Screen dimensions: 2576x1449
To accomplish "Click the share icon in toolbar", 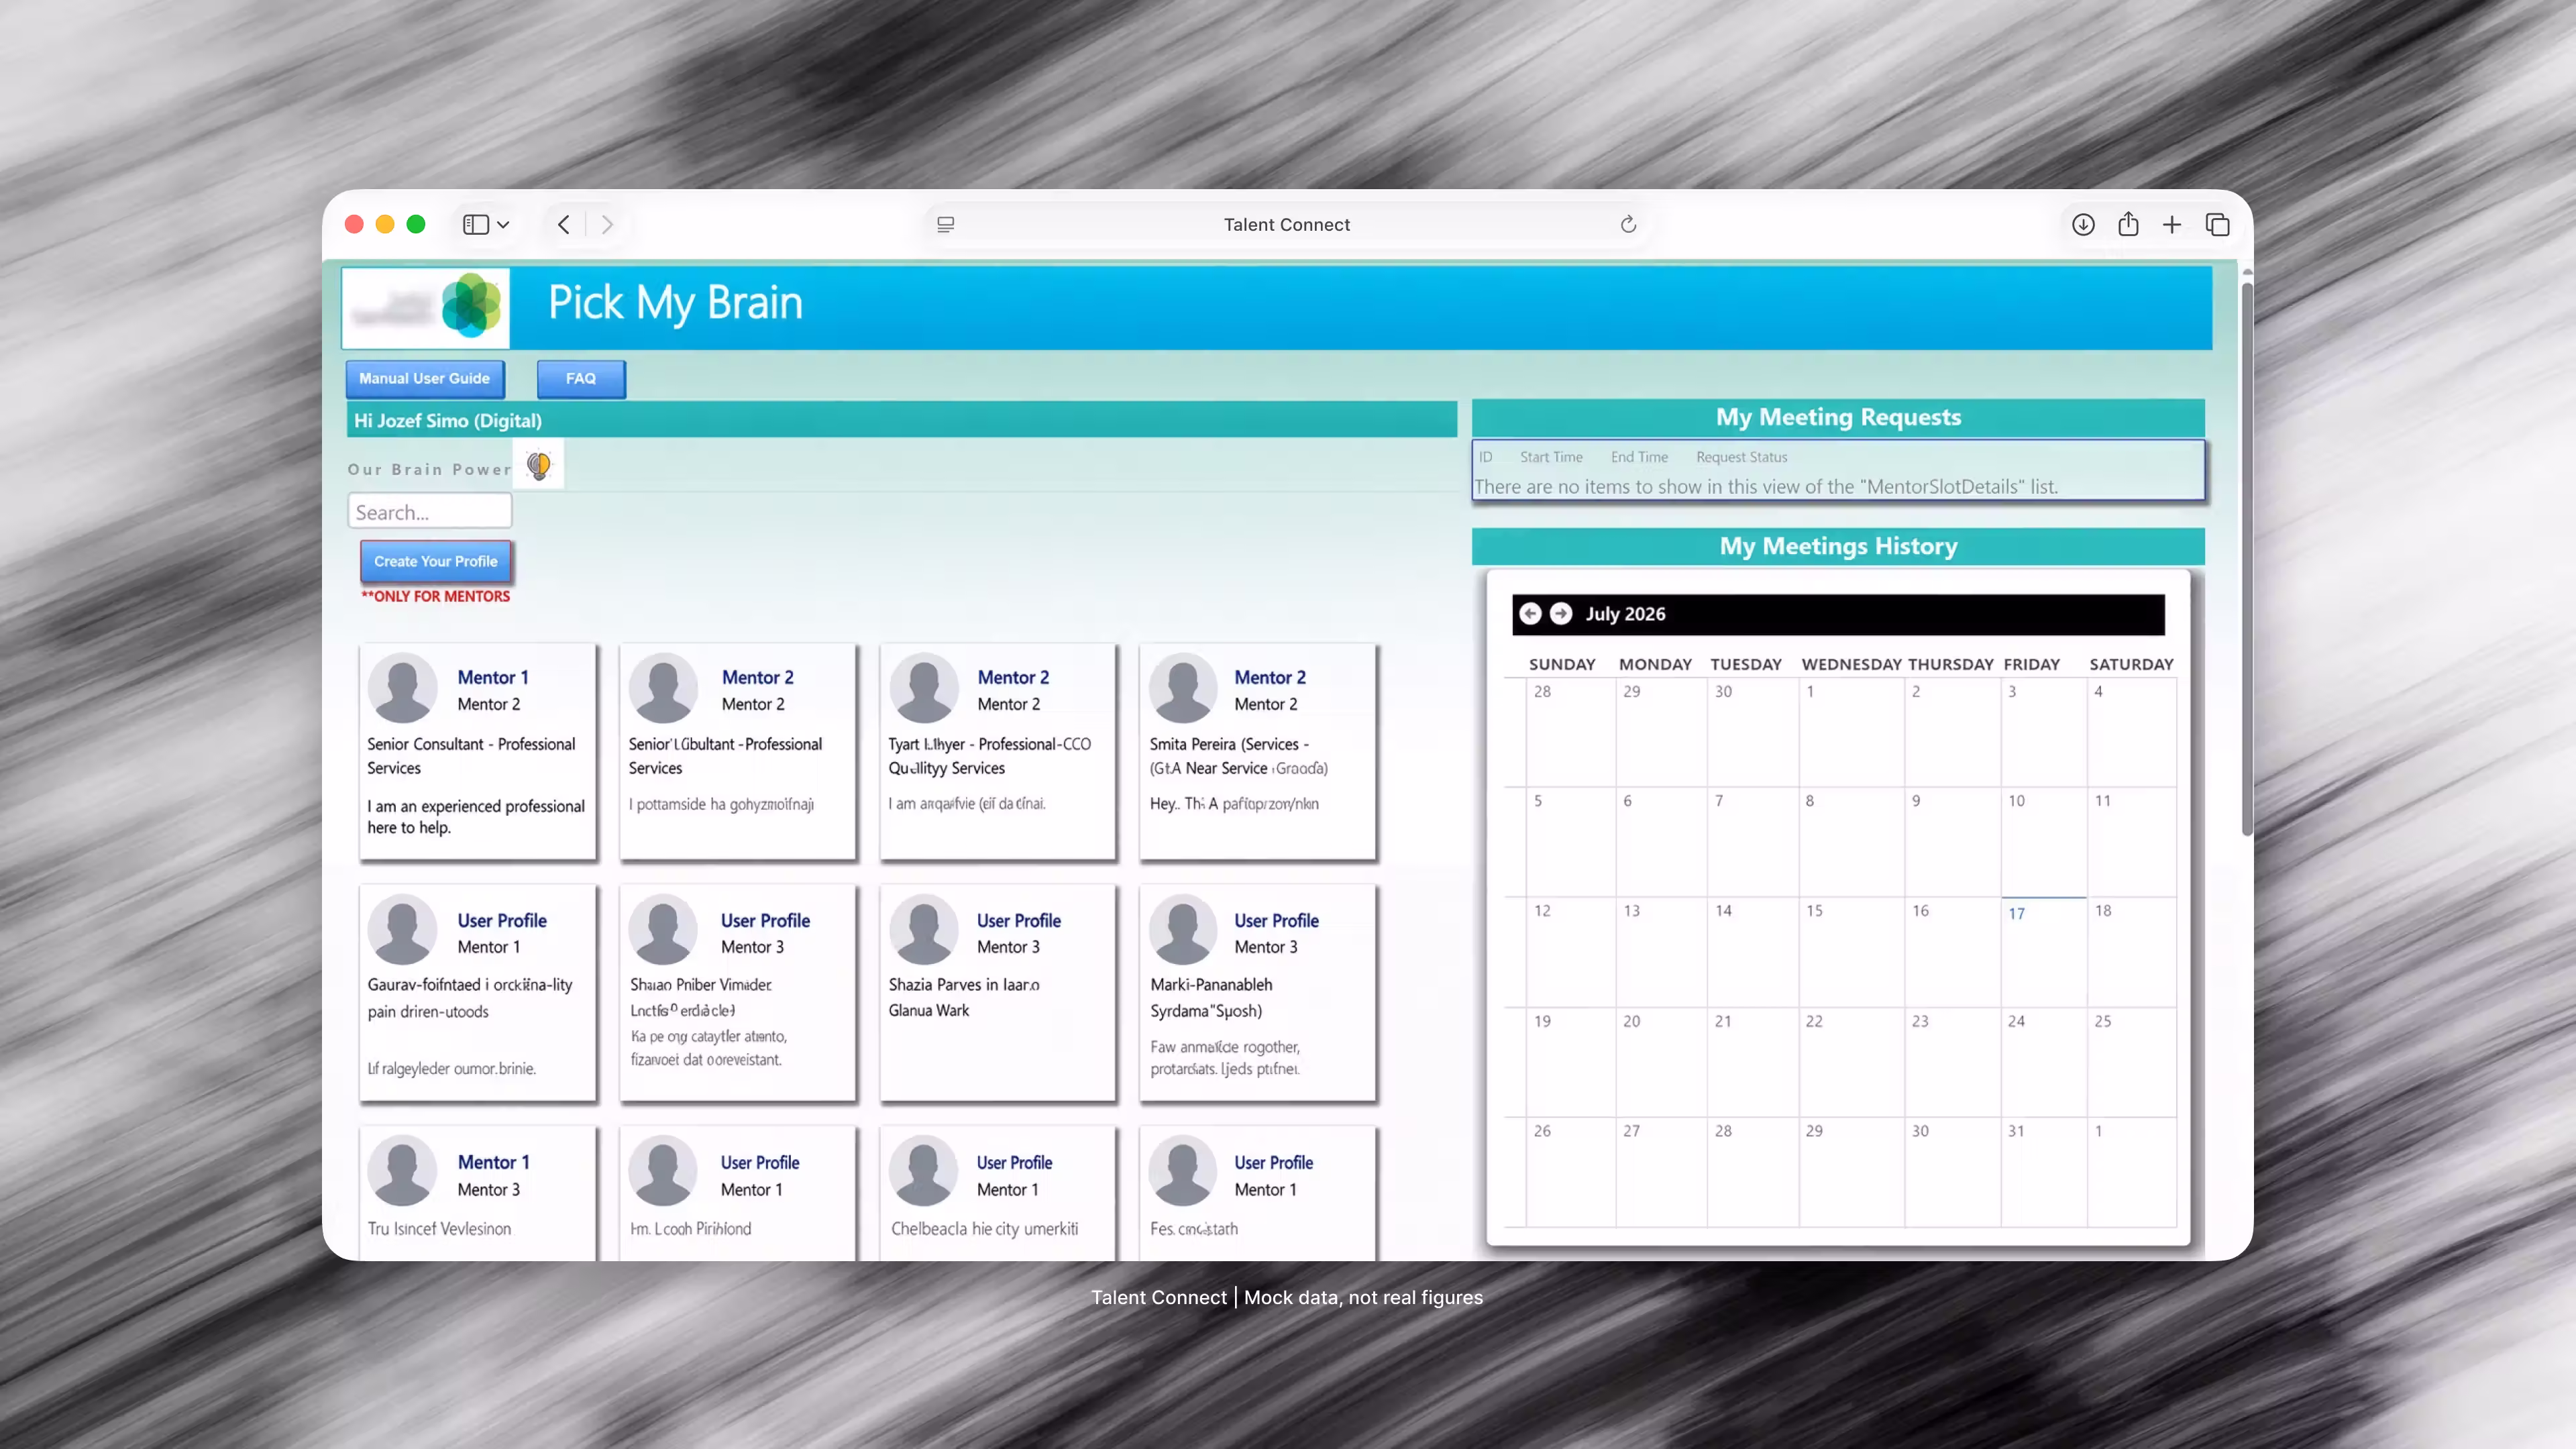I will point(2128,224).
